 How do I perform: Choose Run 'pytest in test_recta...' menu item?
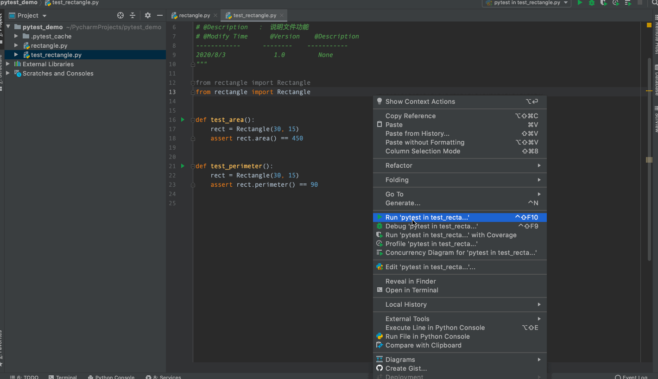point(460,217)
